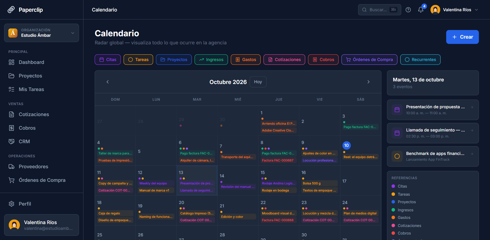
Task: Click the circle icon on Benchmark de apps task
Action: click(397, 156)
